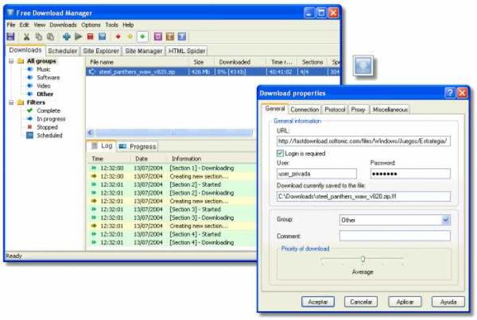This screenshot has height=320, width=477.
Task: Click the folder icon beside Filters
Action: point(20,102)
